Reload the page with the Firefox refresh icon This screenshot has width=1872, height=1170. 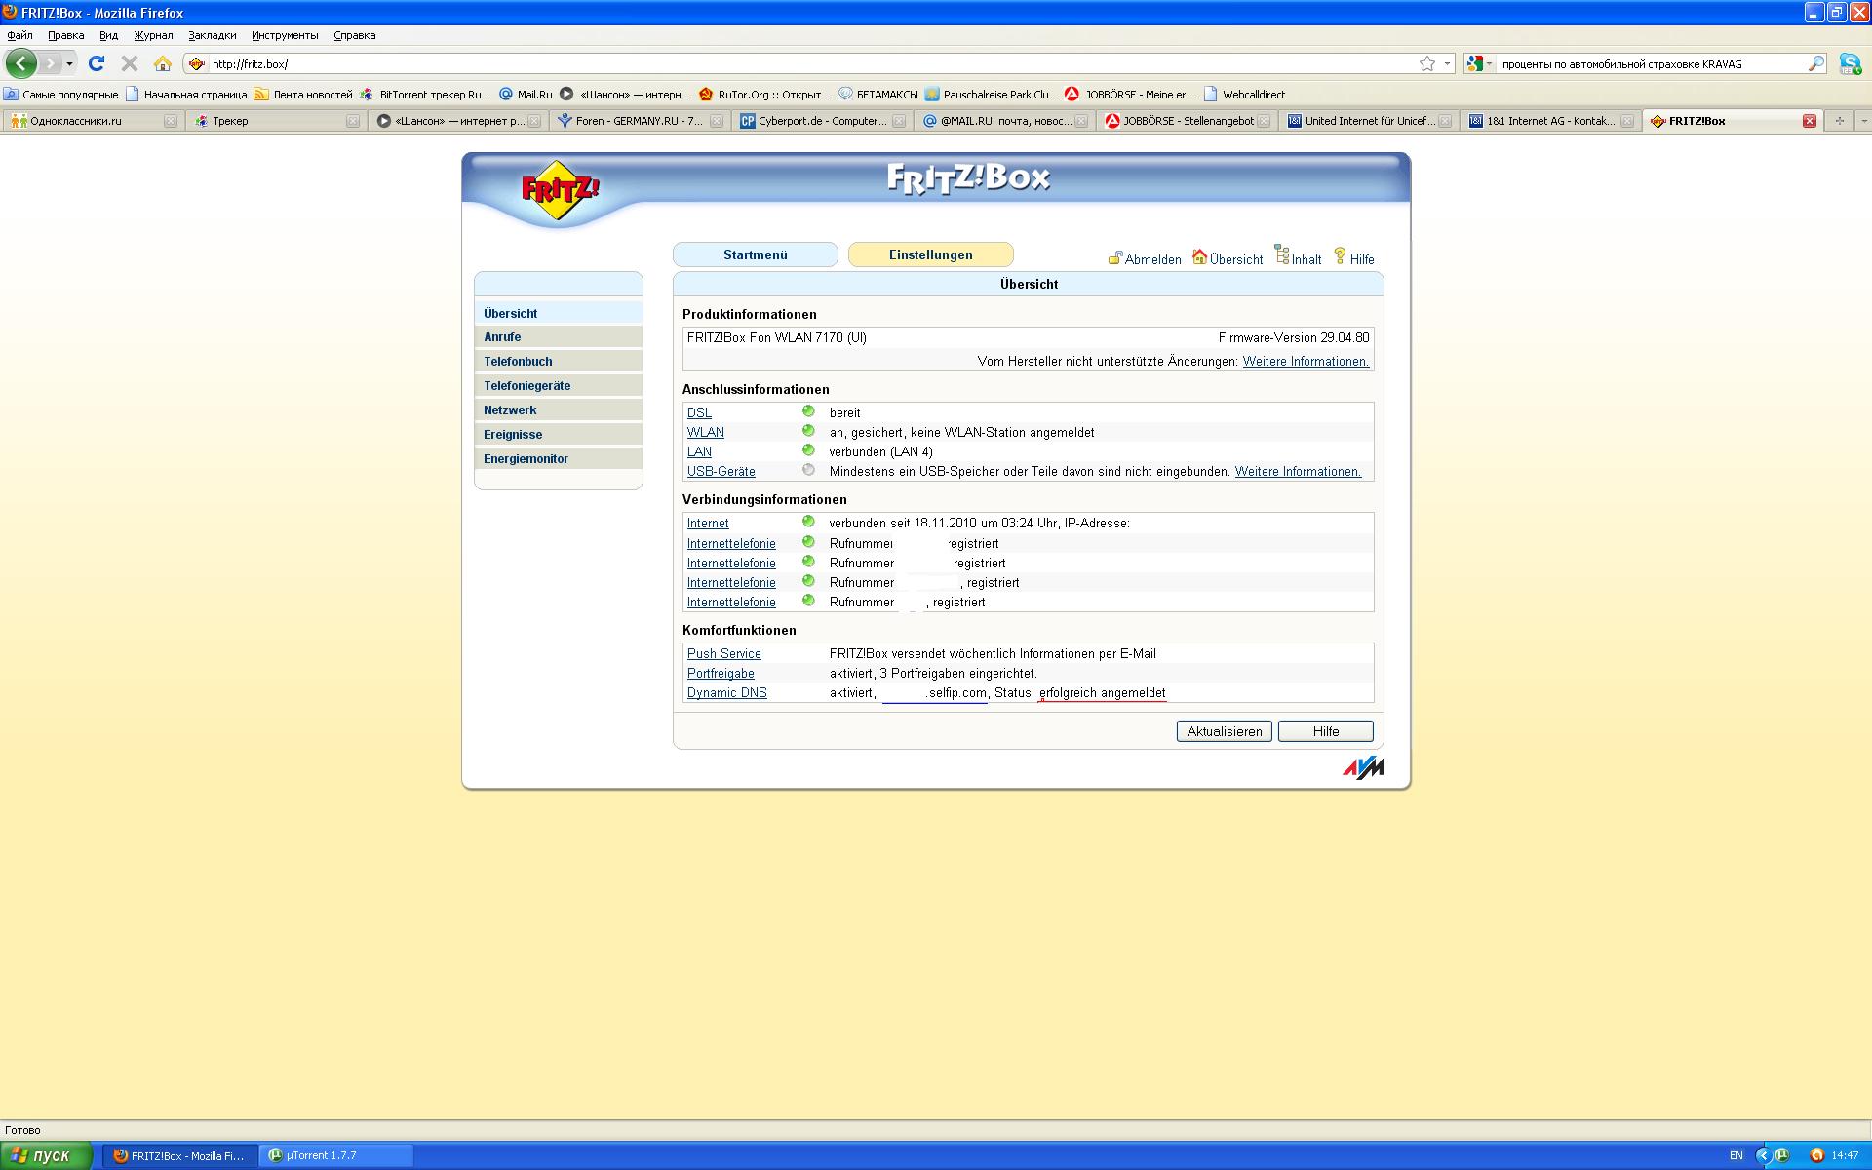tap(96, 63)
